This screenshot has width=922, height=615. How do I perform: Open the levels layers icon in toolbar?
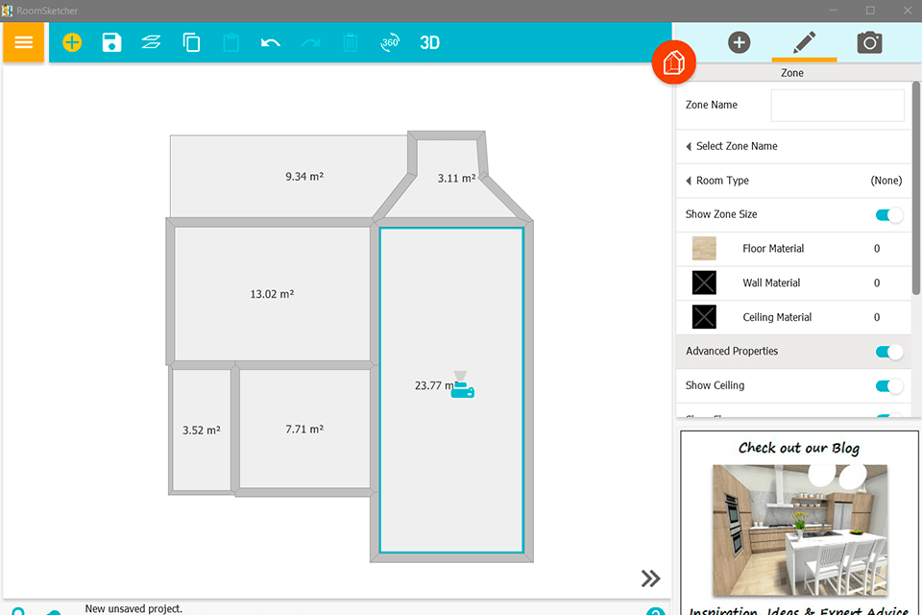[151, 42]
